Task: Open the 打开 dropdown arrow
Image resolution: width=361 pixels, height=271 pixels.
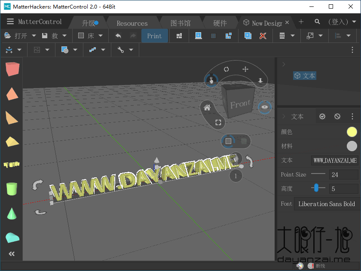Action: click(34, 36)
